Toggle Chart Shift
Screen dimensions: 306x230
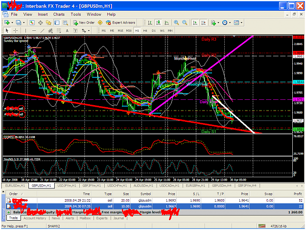(x=203, y=23)
